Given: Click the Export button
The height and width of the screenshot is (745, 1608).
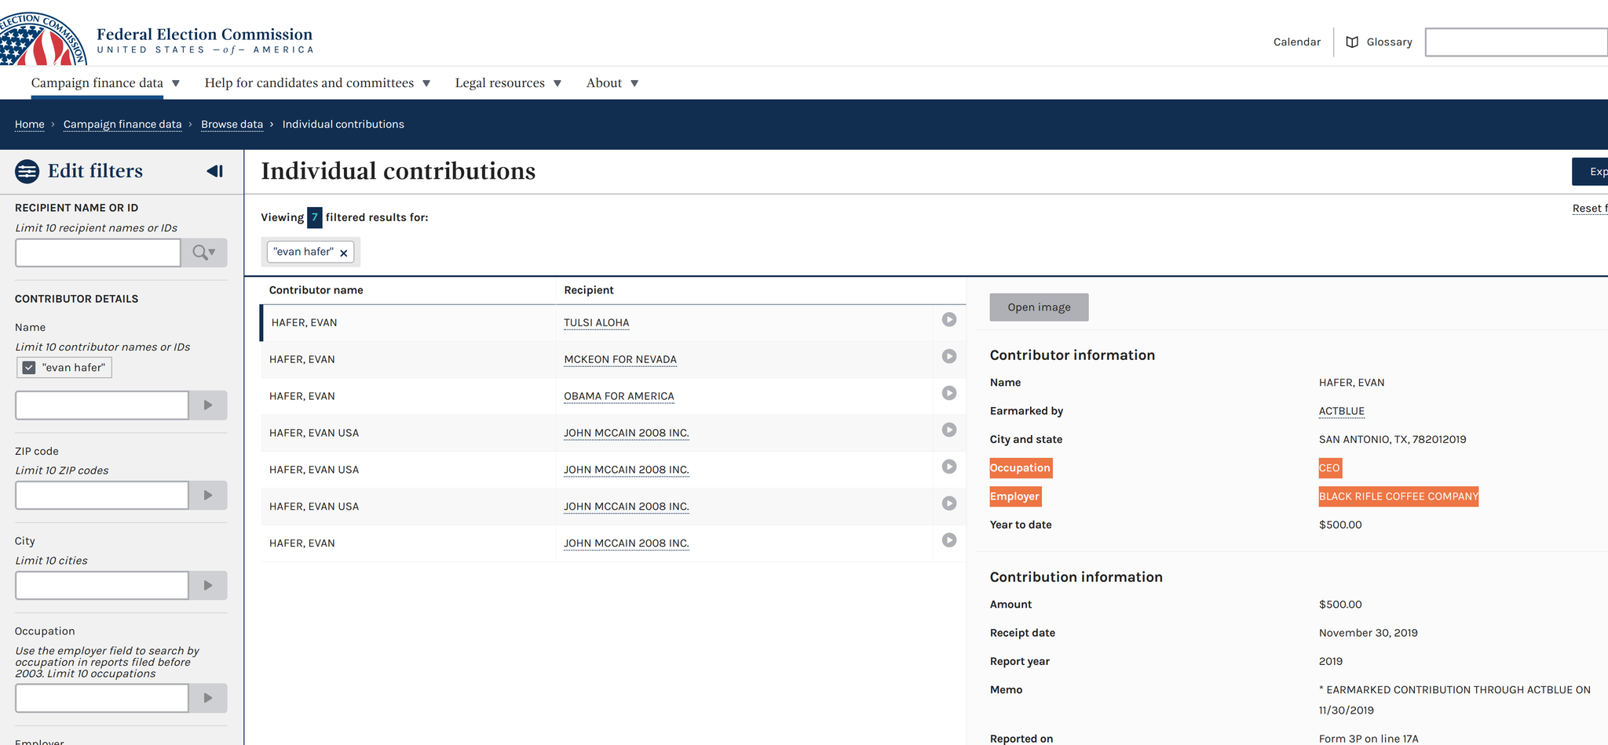Looking at the screenshot, I should coord(1590,172).
